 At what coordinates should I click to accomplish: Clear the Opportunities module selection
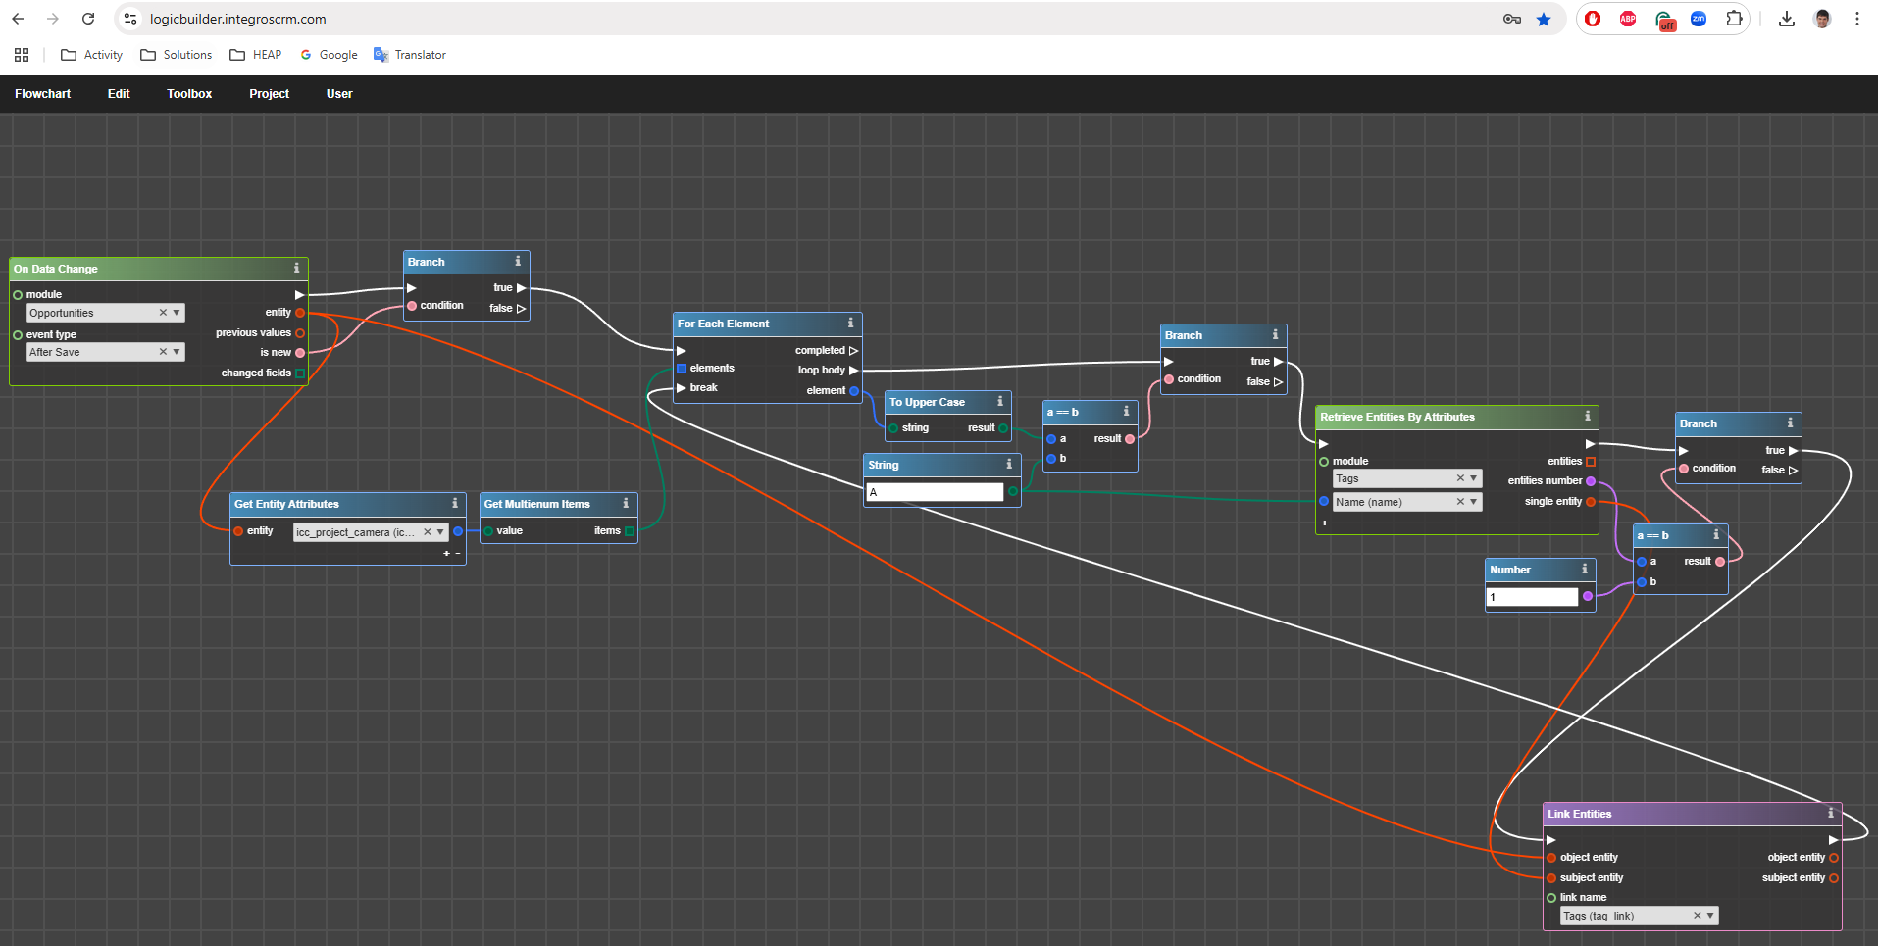click(163, 313)
